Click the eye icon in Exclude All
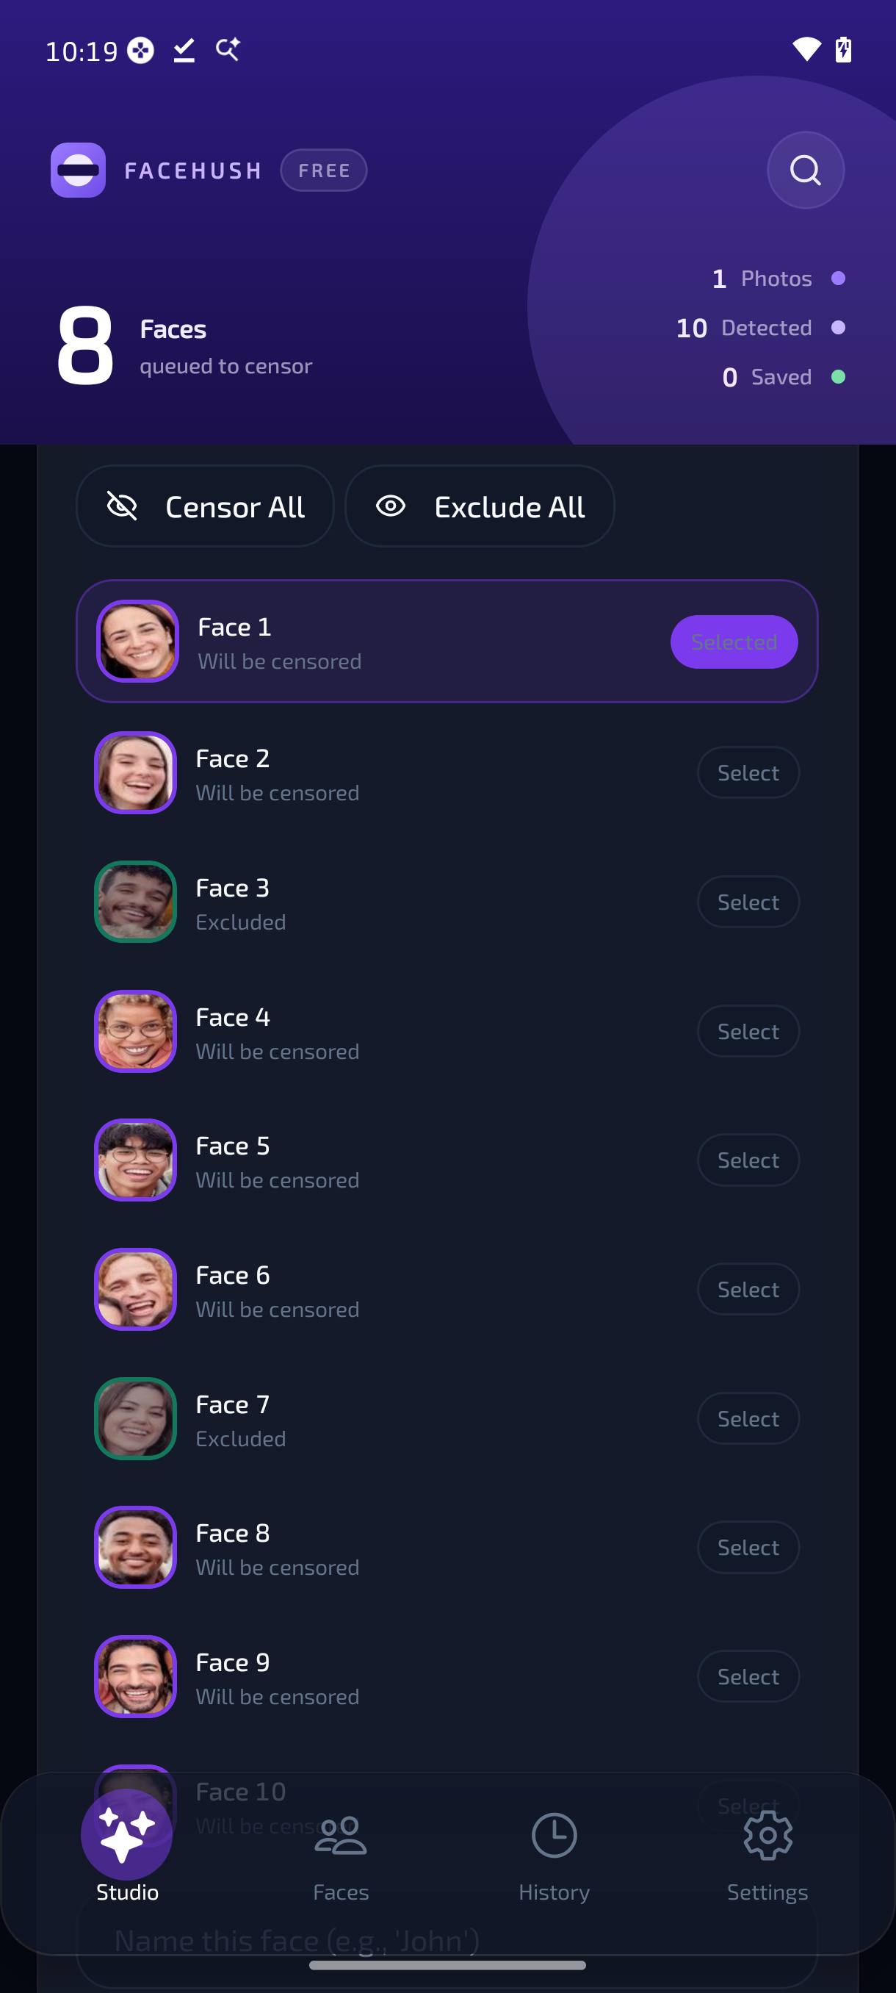 [391, 507]
